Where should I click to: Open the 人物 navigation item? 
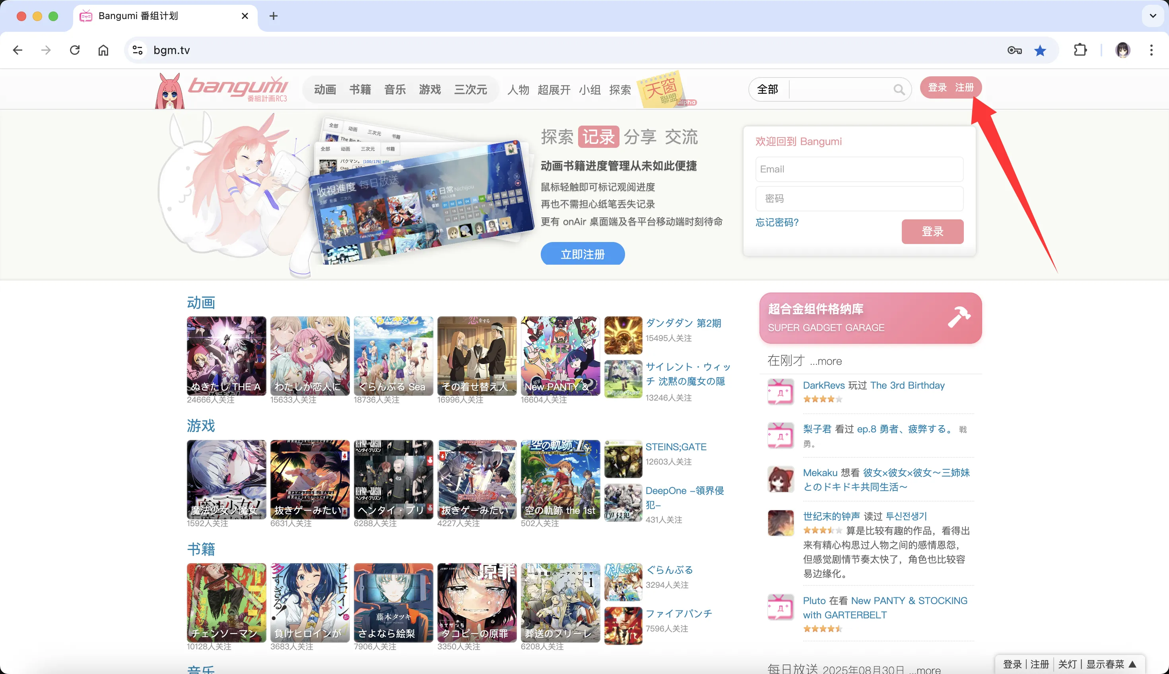click(518, 90)
